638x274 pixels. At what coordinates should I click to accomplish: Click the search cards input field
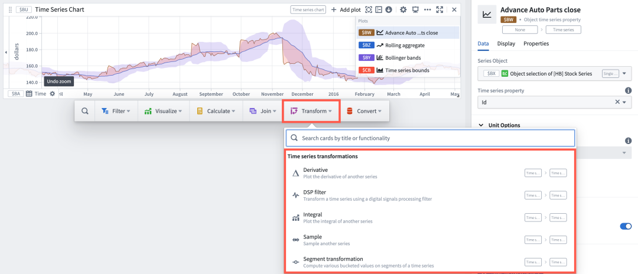coord(430,138)
